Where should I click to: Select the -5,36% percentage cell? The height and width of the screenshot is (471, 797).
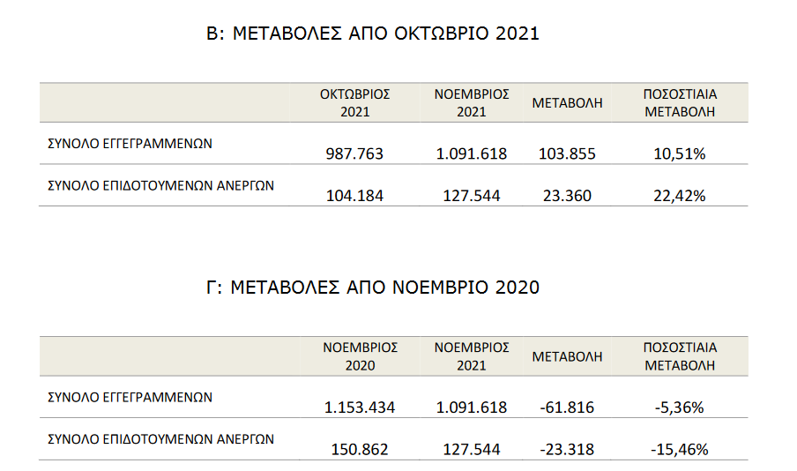tap(680, 407)
